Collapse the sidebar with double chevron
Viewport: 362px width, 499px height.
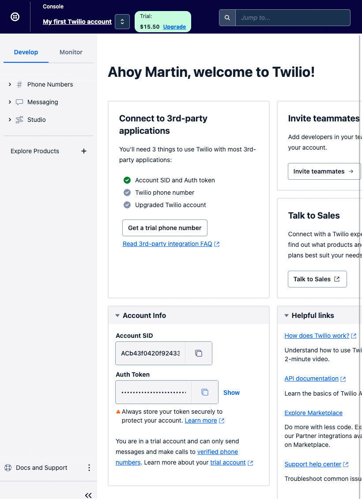(88, 495)
